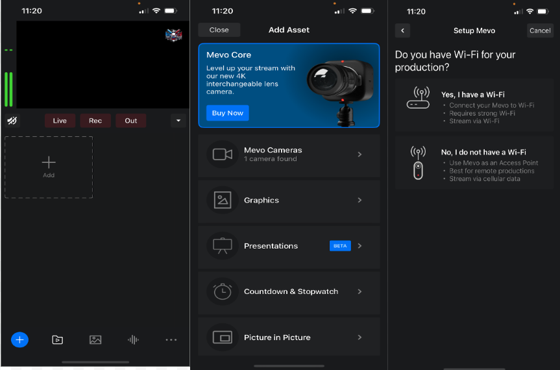Tap the dashed Add source placeholder

[x=49, y=167]
